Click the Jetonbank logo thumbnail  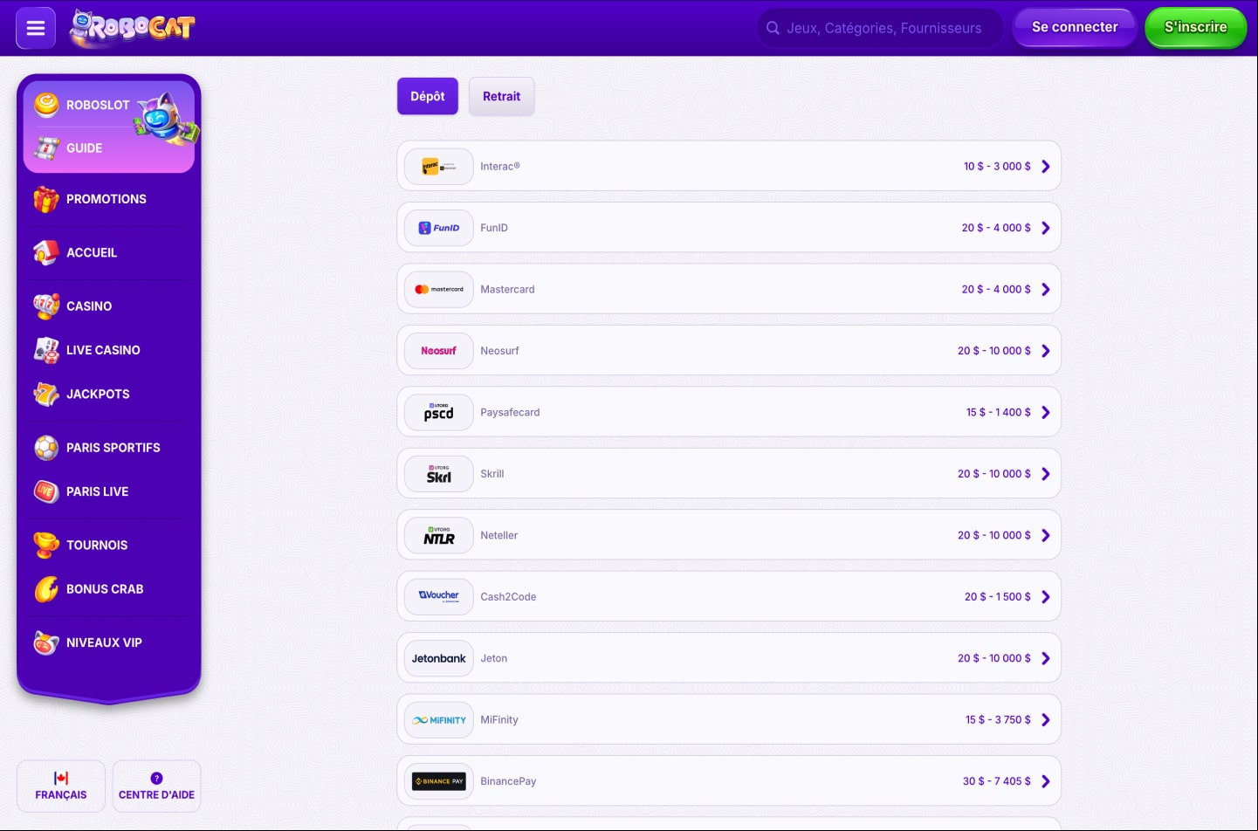point(438,659)
